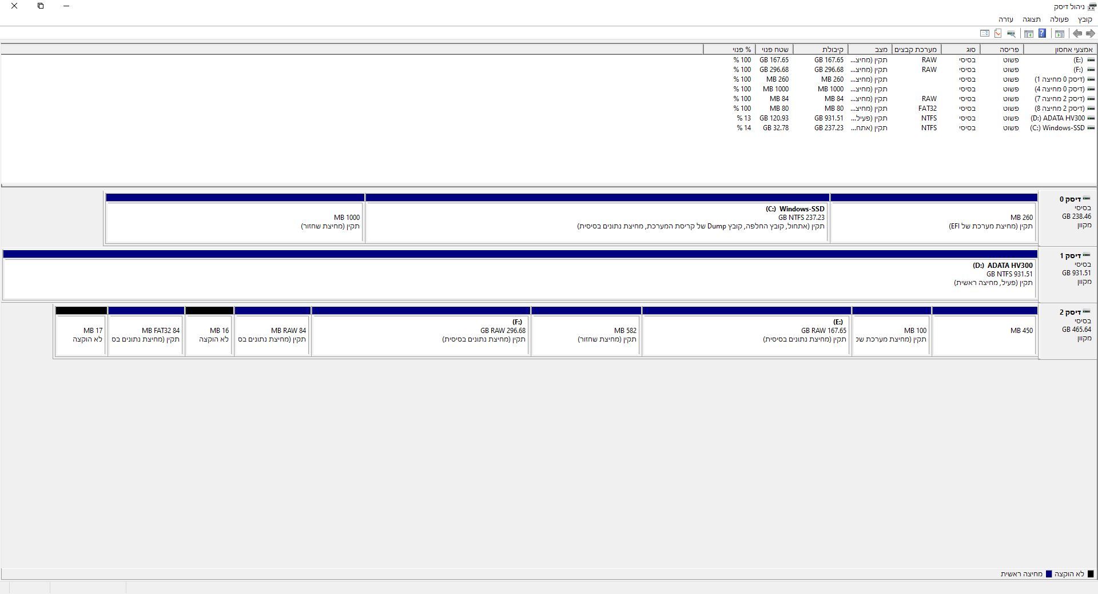Toggle the action pane toolbar icon
This screenshot has height=594, width=1098.
point(1028,33)
